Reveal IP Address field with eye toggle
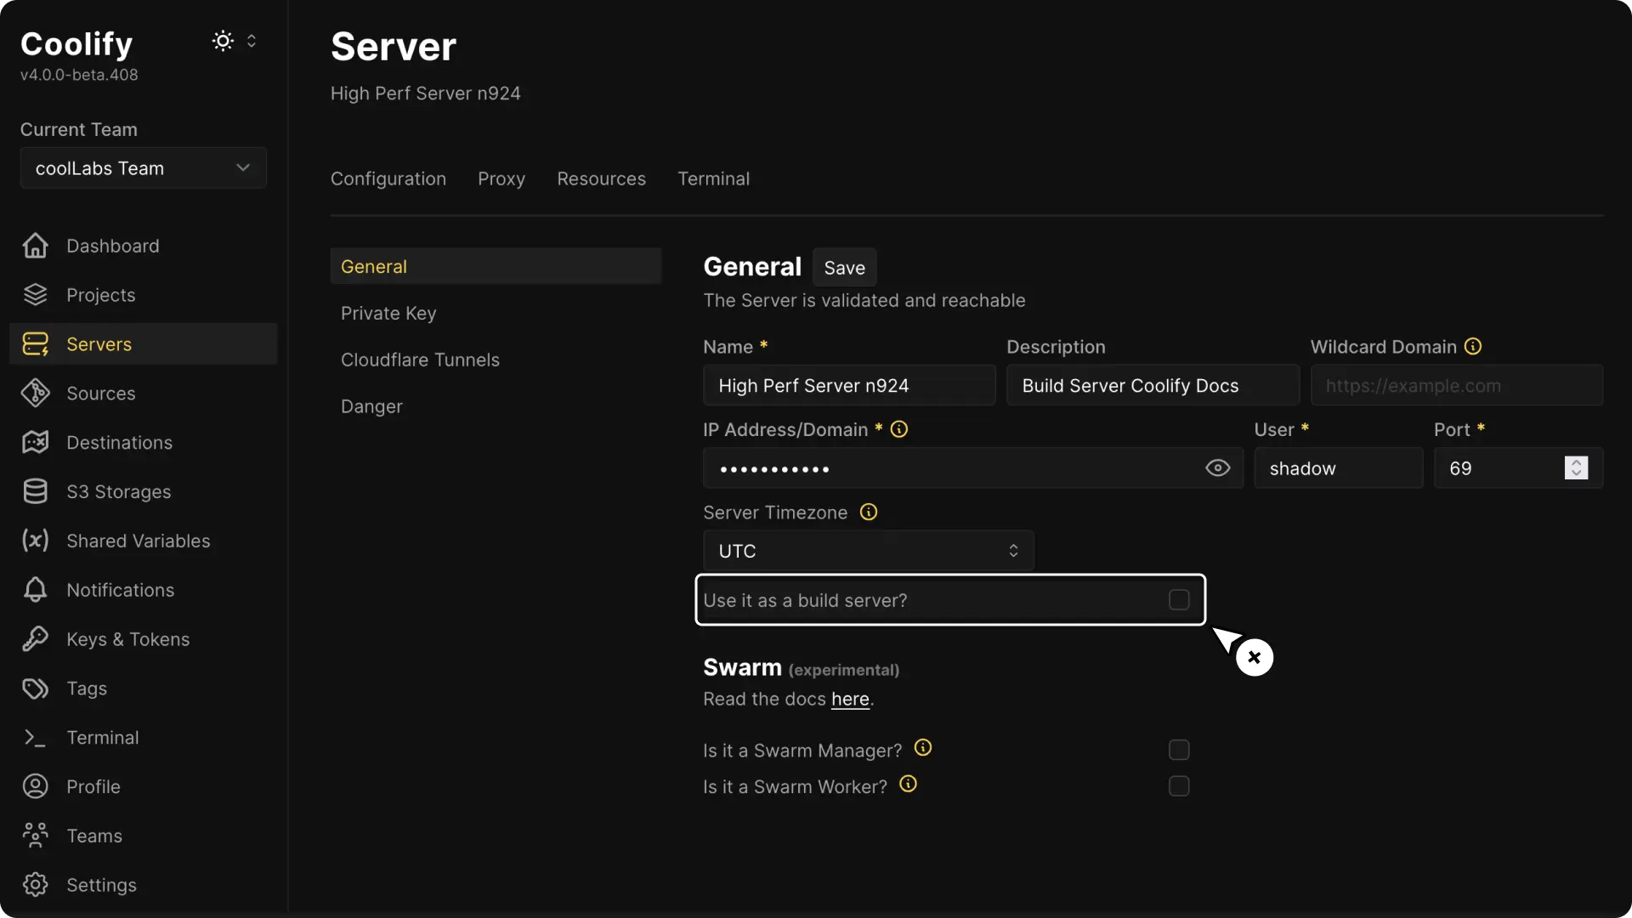The height and width of the screenshot is (918, 1632). 1218,467
